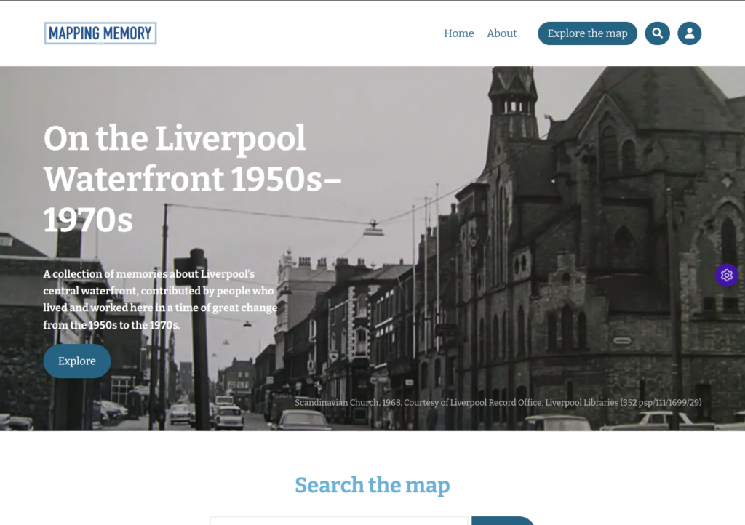Click the Search the map heading

tap(372, 485)
